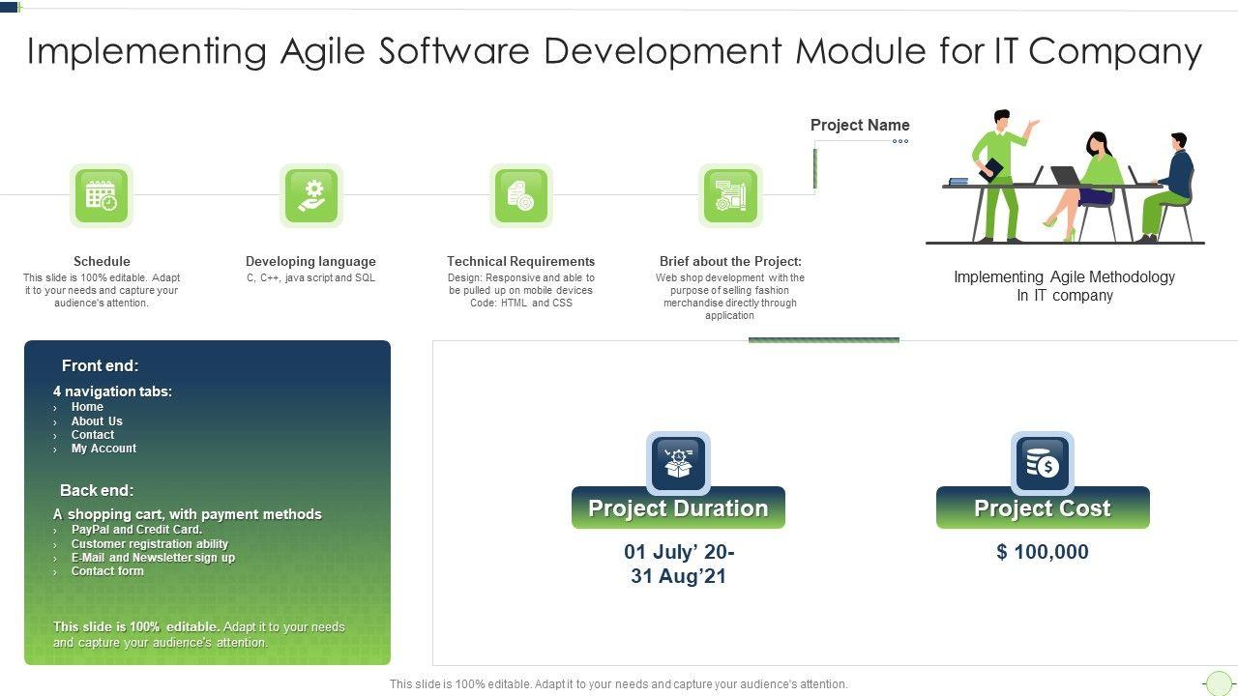Click the "About Us" bullet item
This screenshot has height=696, width=1238.
[97, 421]
